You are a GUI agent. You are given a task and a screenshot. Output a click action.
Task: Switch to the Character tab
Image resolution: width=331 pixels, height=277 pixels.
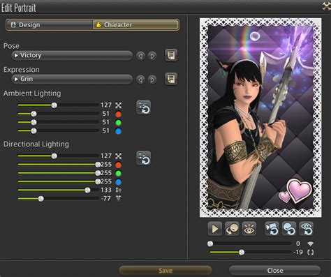point(135,25)
